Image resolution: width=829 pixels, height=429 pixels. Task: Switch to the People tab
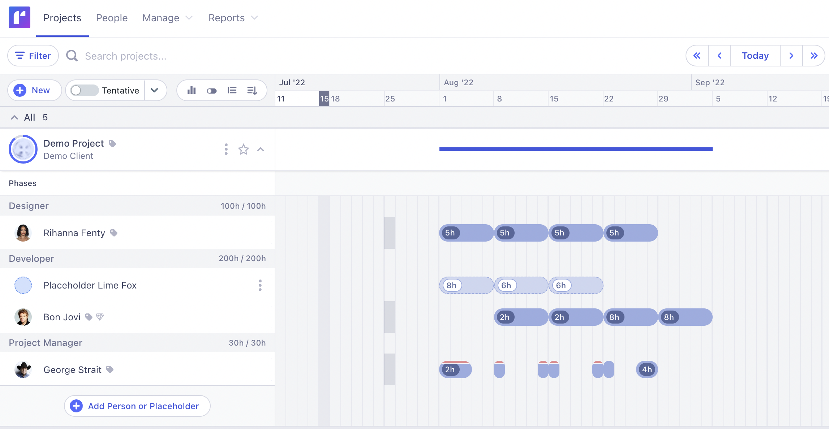coord(112,18)
